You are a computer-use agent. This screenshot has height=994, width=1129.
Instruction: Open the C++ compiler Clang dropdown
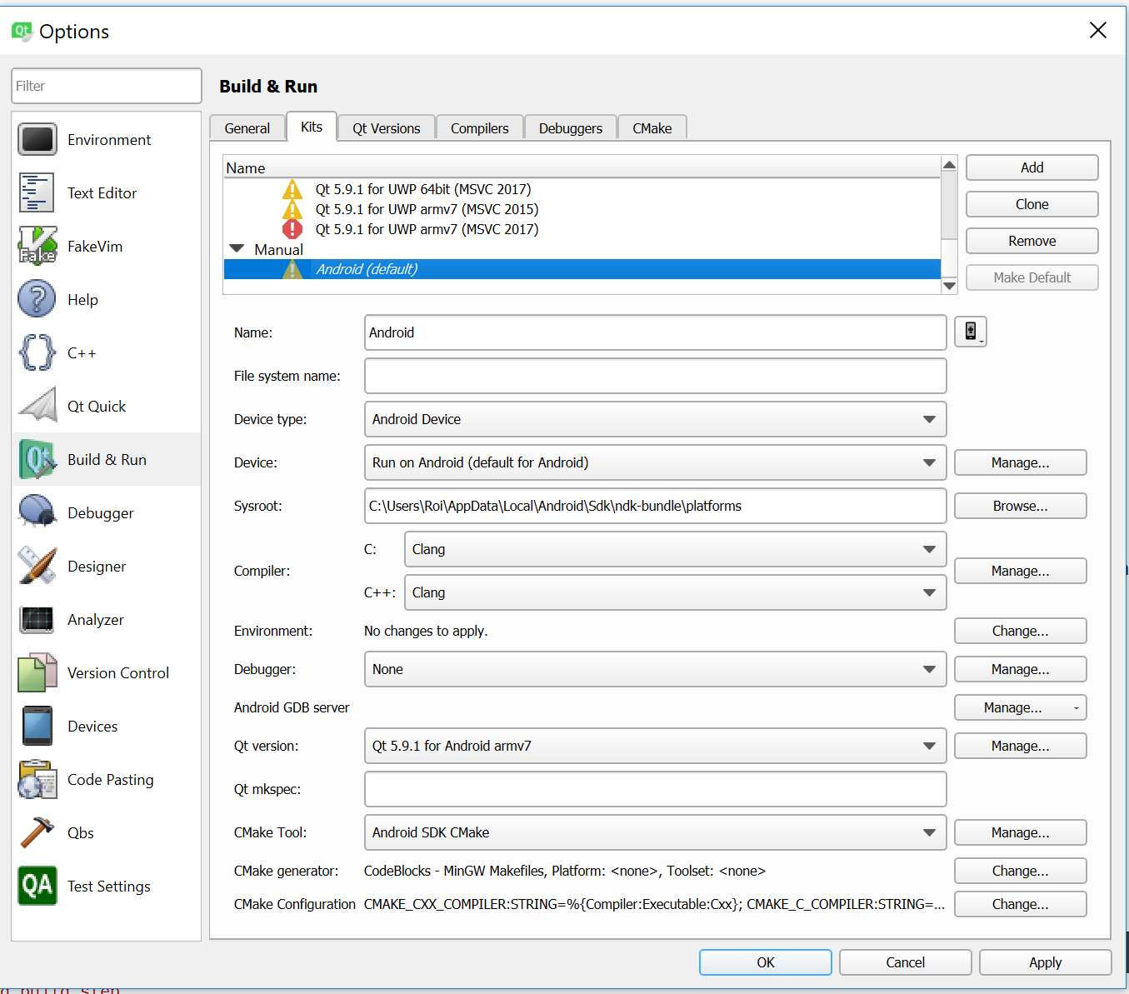coord(675,592)
